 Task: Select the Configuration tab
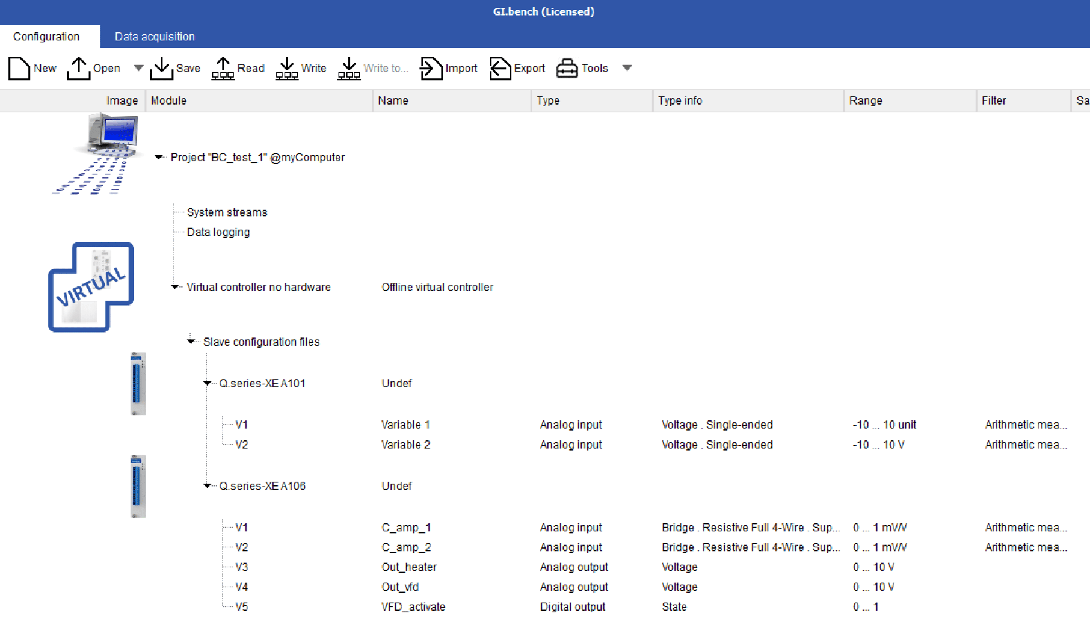[x=46, y=37]
